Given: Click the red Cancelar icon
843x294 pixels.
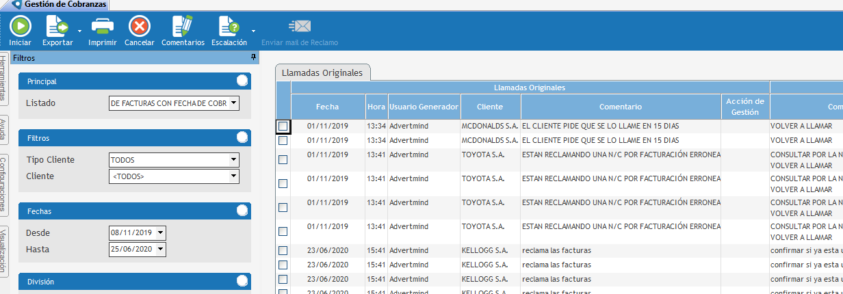Looking at the screenshot, I should tap(139, 27).
